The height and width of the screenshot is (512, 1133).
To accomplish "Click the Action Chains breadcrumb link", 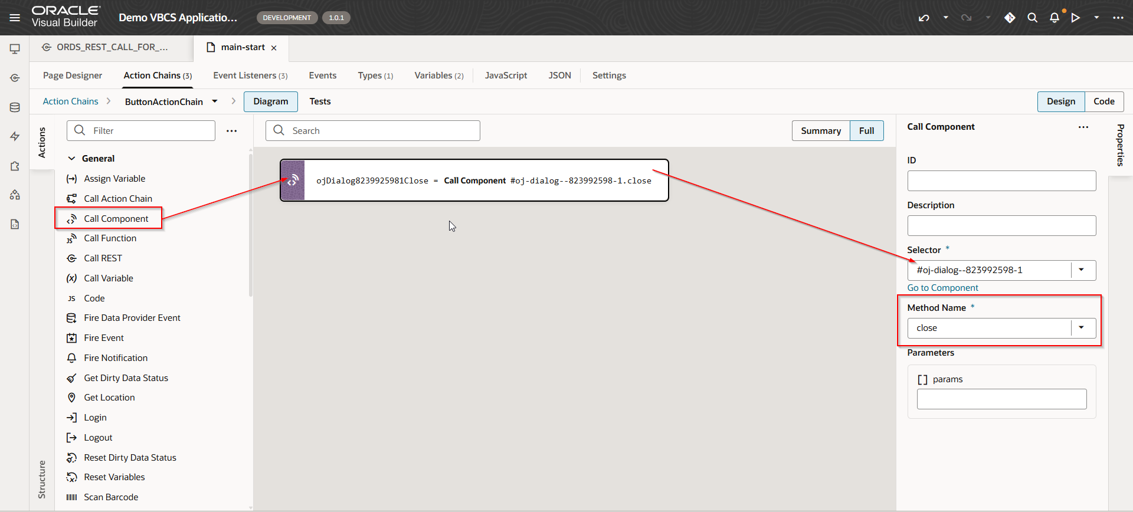I will 70,101.
